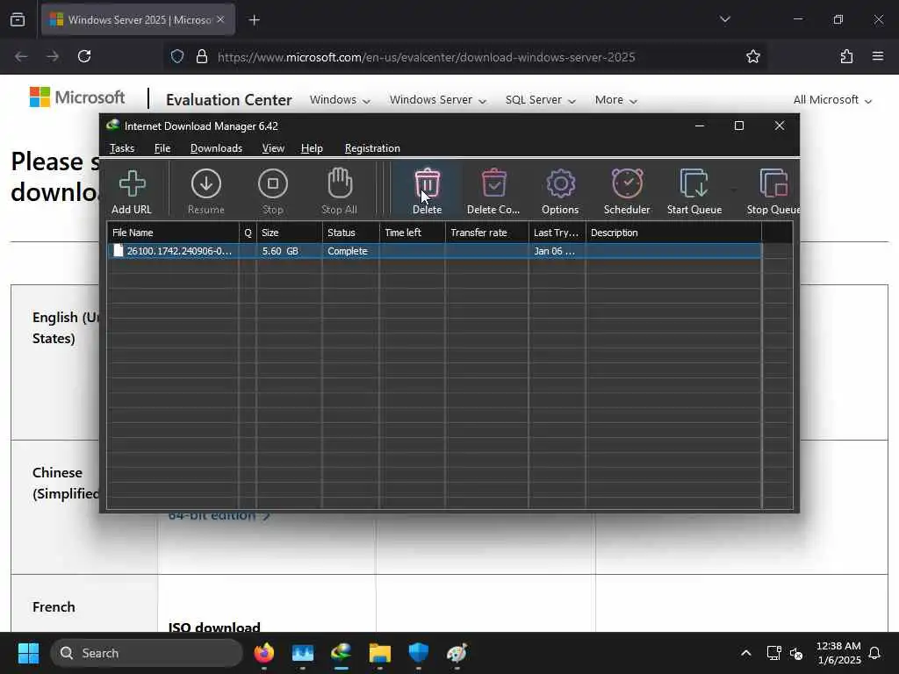Open Firefox recent browsing view icon
Image resolution: width=899 pixels, height=674 pixels.
pyautogui.click(x=18, y=19)
